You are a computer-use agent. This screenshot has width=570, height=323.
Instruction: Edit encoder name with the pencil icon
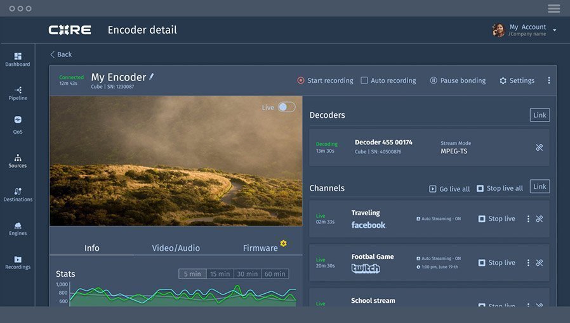pyautogui.click(x=151, y=77)
